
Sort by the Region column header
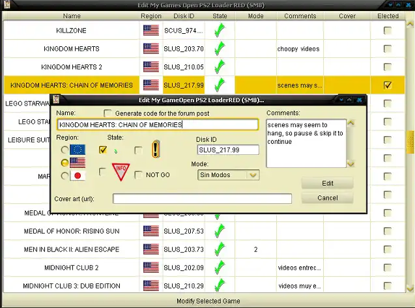(x=151, y=16)
